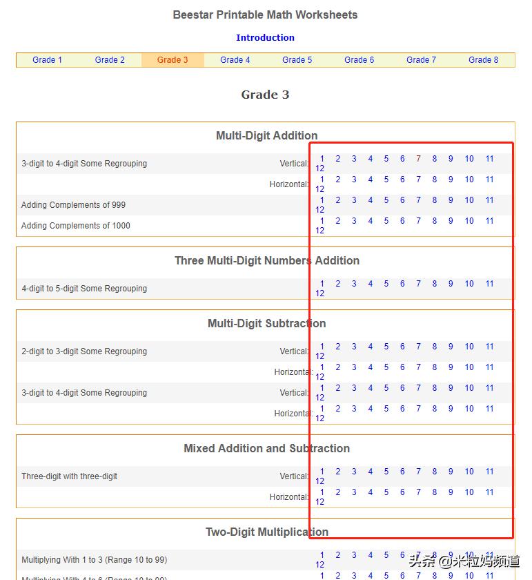
Task: Click the Multiplying With 1 to 3 label
Action: coord(95,560)
